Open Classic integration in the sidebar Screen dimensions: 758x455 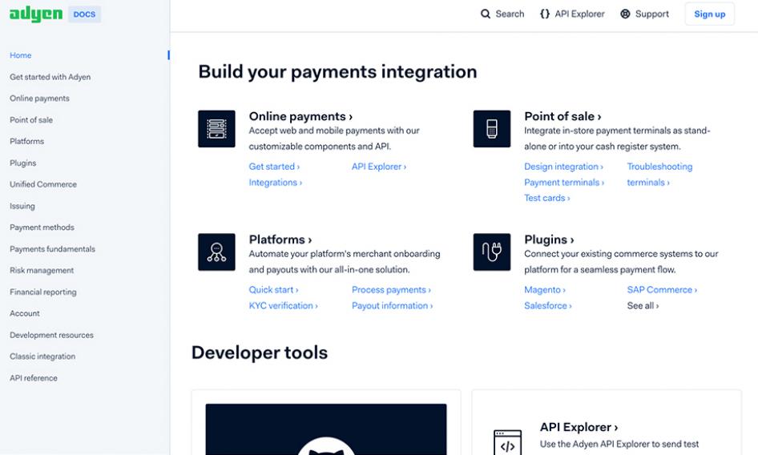pos(42,356)
